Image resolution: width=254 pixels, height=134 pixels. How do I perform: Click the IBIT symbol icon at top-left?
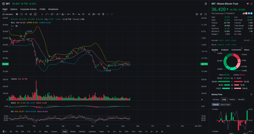pyautogui.click(x=3, y=3)
